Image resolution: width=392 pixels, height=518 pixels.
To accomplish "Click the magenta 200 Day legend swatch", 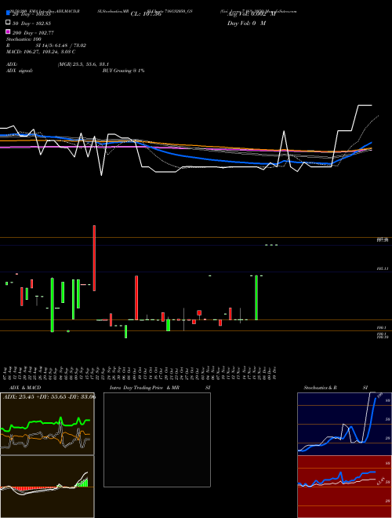I will pyautogui.click(x=8, y=31).
